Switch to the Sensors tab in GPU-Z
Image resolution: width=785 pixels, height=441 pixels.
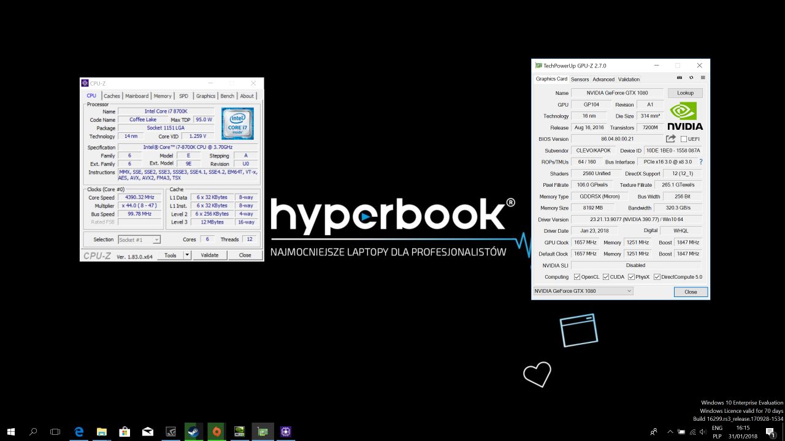[x=580, y=79]
